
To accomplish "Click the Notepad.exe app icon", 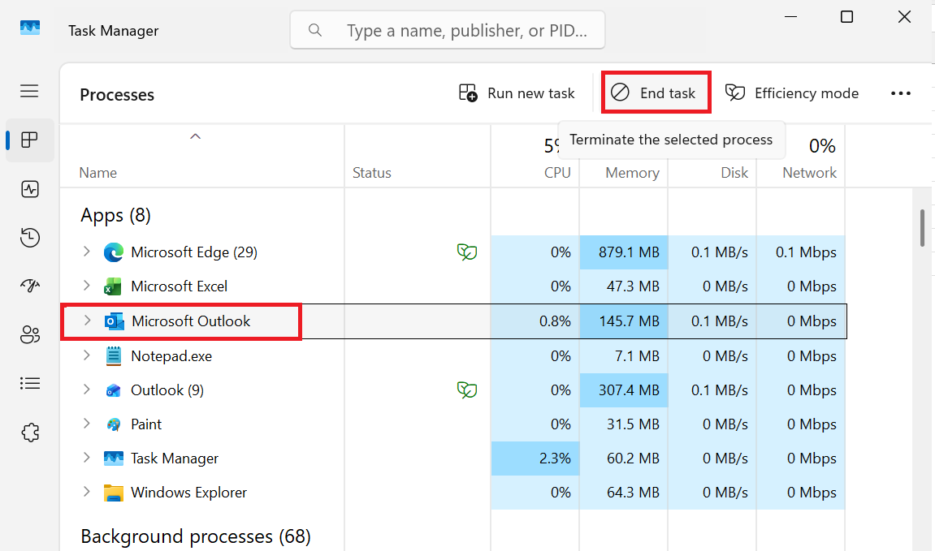I will pos(113,355).
